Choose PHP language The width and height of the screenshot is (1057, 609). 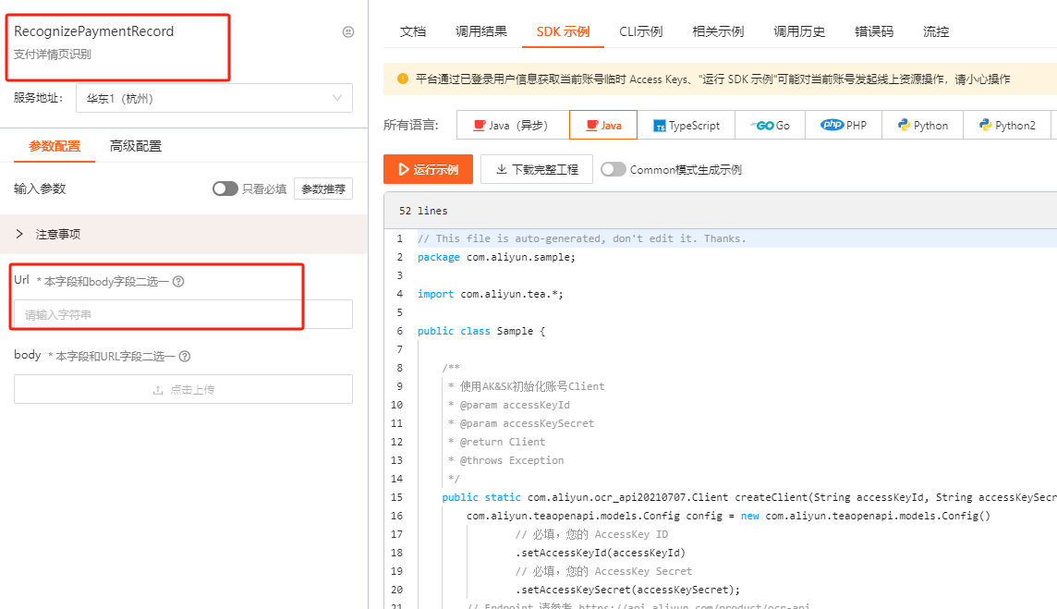844,125
